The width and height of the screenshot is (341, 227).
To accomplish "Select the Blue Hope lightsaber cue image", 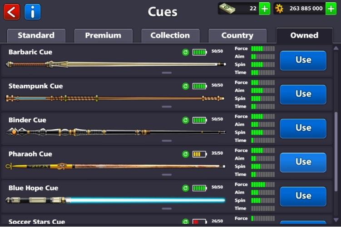I will click(115, 200).
